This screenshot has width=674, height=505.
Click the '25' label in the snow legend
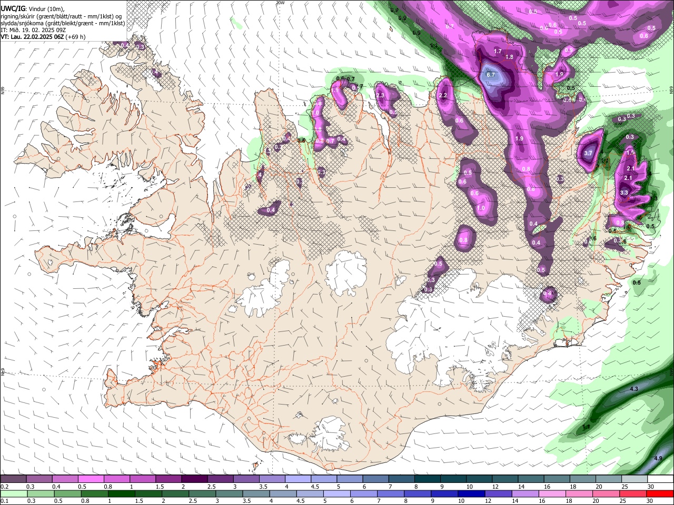(x=625, y=487)
